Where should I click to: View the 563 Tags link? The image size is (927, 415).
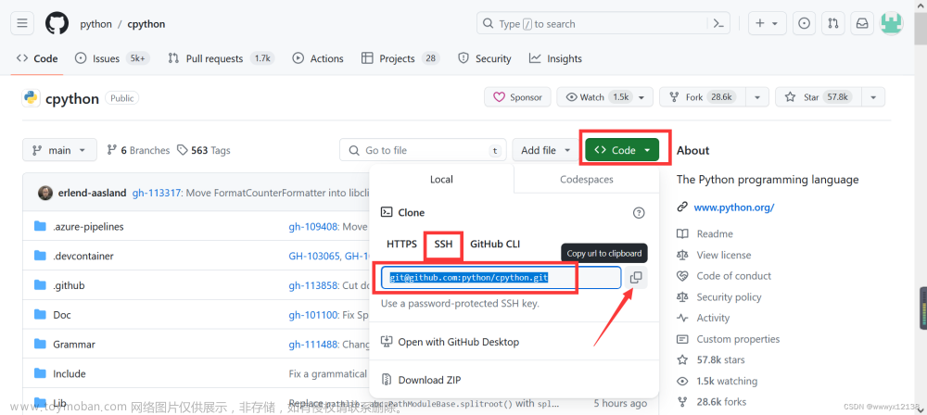coord(204,150)
